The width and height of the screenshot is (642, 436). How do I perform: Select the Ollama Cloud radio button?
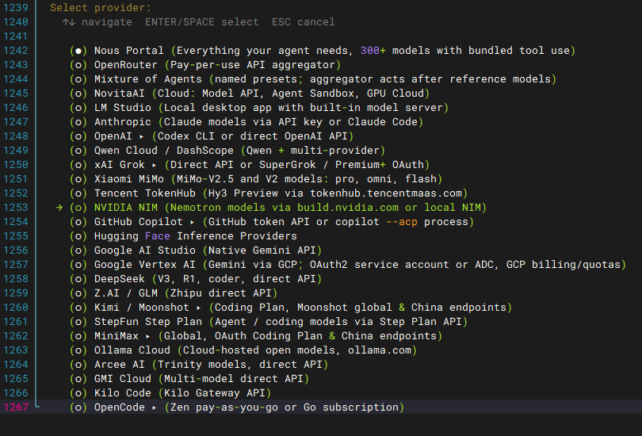click(78, 350)
